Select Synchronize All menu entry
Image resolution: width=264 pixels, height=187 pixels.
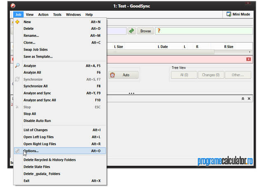[60, 86]
